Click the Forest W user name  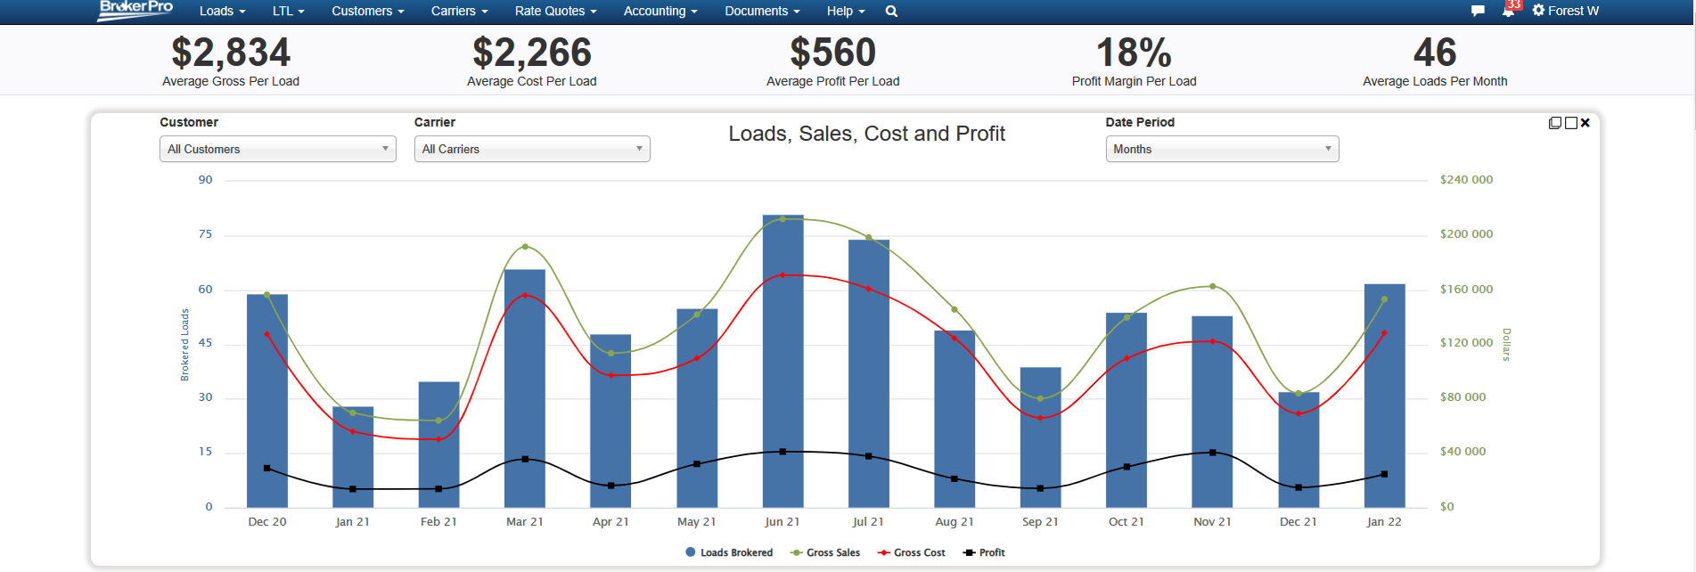click(1573, 11)
